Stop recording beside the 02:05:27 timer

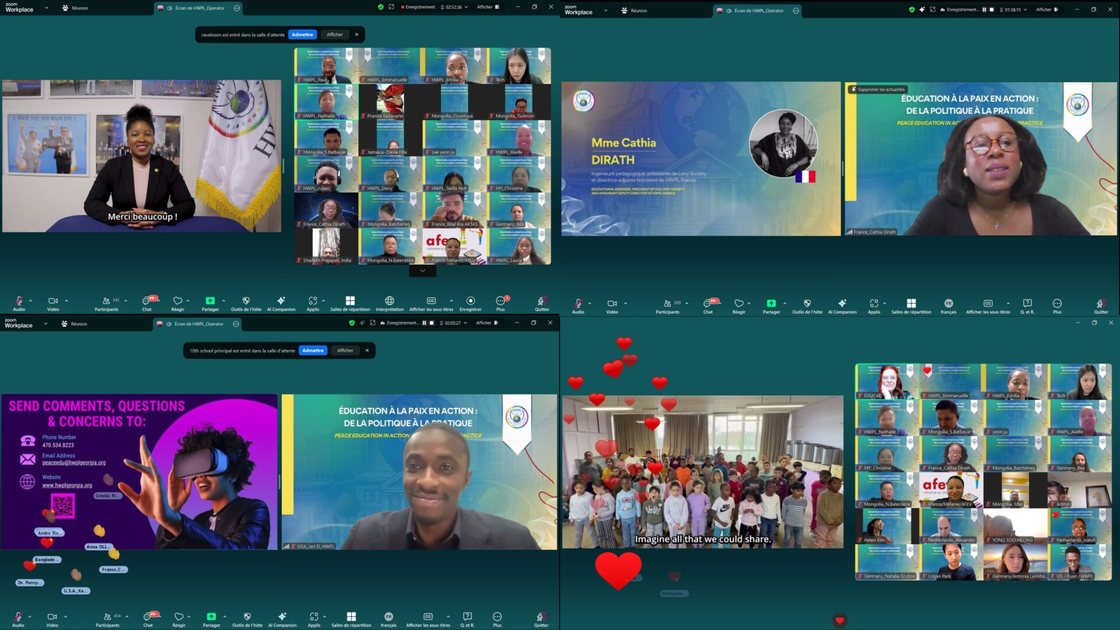click(x=432, y=323)
